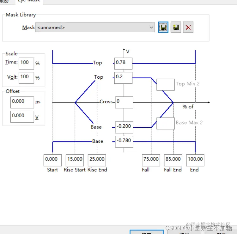Screen dimensions: 237x234
Task: Click the Rise Start label
Action: point(75,170)
